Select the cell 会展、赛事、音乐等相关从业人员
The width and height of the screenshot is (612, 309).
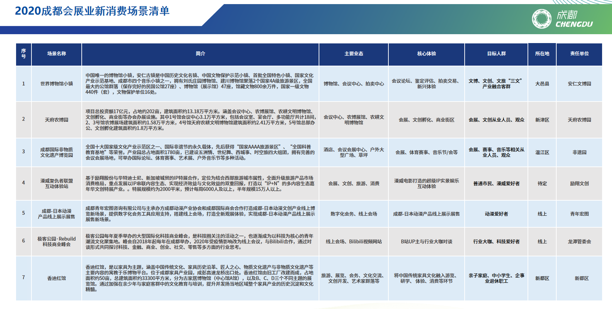(496, 152)
